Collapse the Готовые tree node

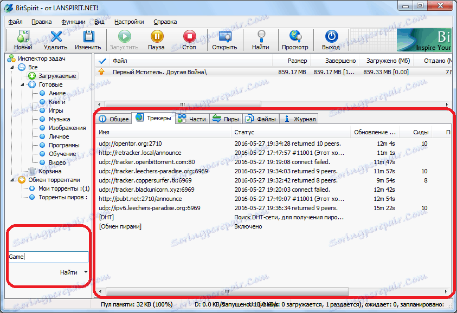point(23,84)
